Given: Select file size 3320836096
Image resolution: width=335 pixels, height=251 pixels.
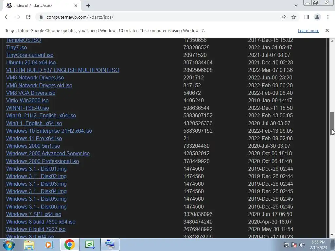Looking at the screenshot, I should point(198,214).
